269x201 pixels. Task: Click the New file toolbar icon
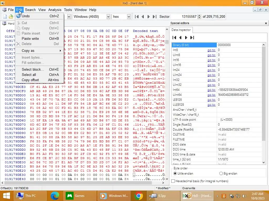(5, 16)
